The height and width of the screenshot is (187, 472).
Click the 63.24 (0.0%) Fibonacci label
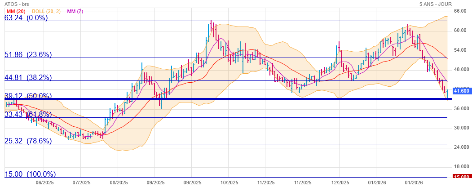[26, 18]
